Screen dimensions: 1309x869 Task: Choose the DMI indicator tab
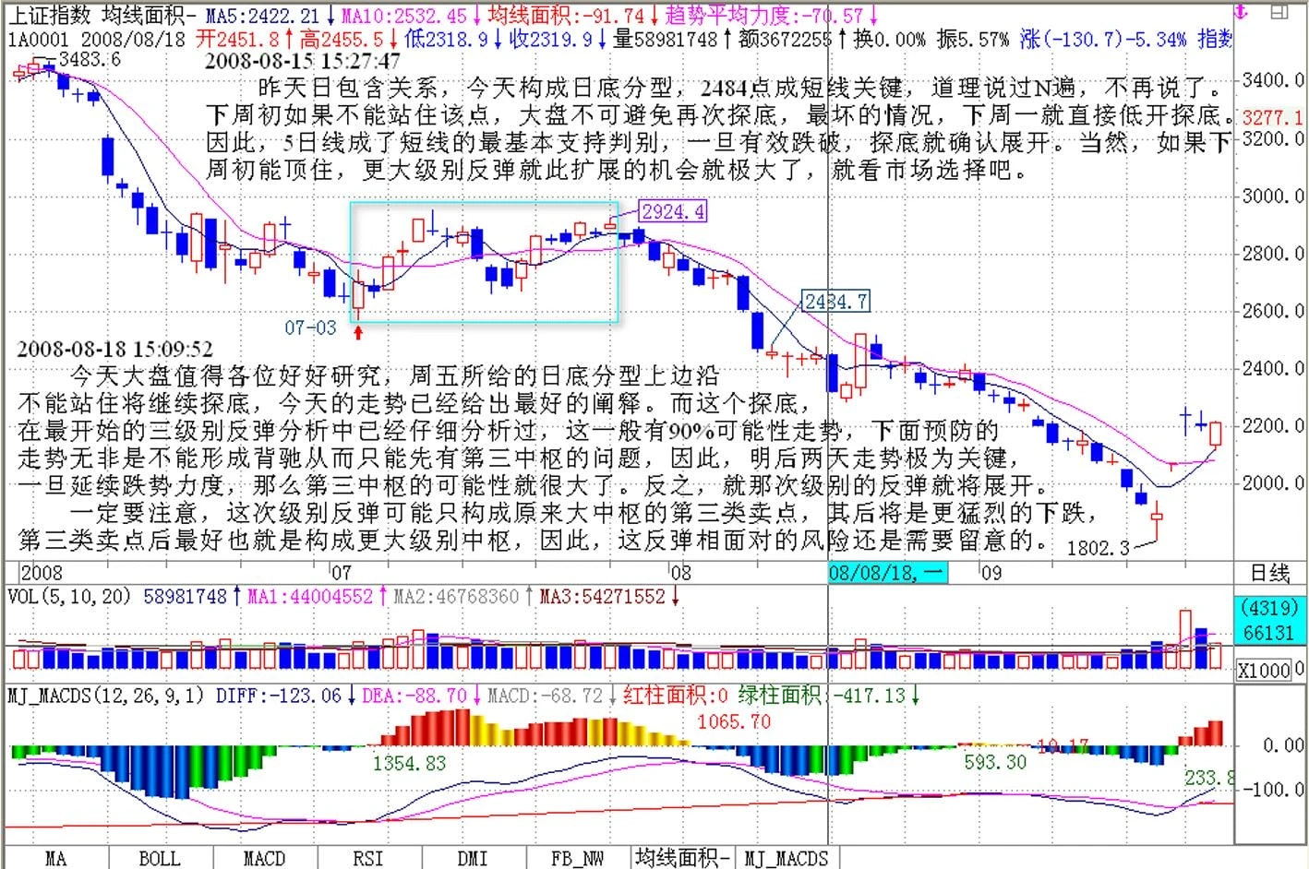coord(472,858)
